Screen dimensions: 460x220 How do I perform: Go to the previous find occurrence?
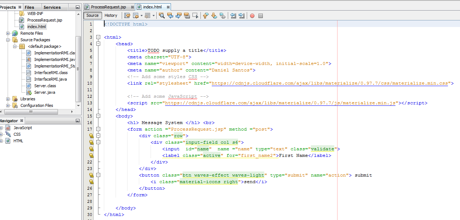[x=170, y=15]
